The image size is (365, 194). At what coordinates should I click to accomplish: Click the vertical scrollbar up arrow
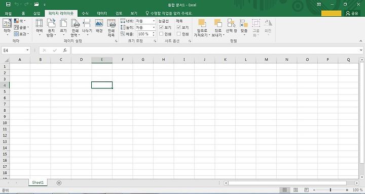pyautogui.click(x=362, y=60)
